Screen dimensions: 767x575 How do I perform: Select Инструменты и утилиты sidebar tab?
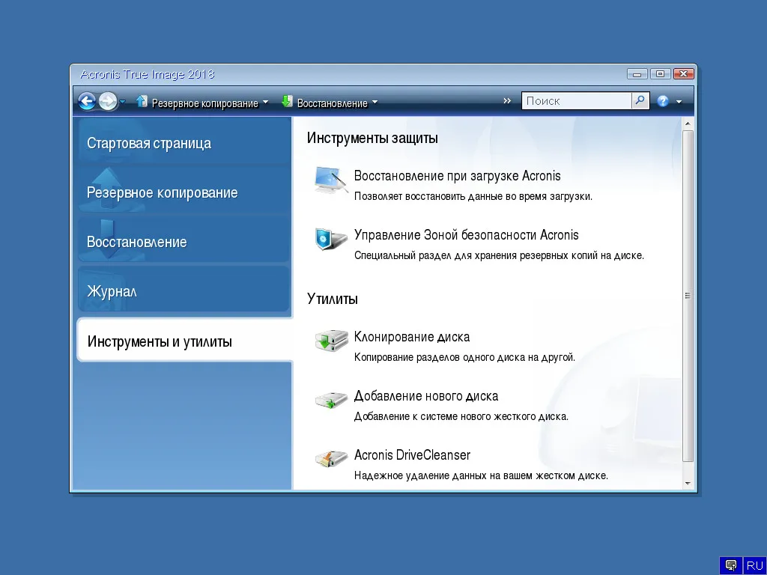[185, 340]
